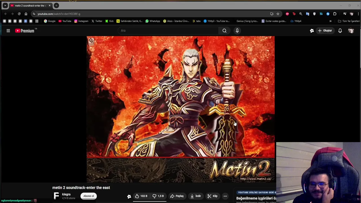Open the Chrome three-dot menu
The height and width of the screenshot is (203, 361).
(x=358, y=14)
